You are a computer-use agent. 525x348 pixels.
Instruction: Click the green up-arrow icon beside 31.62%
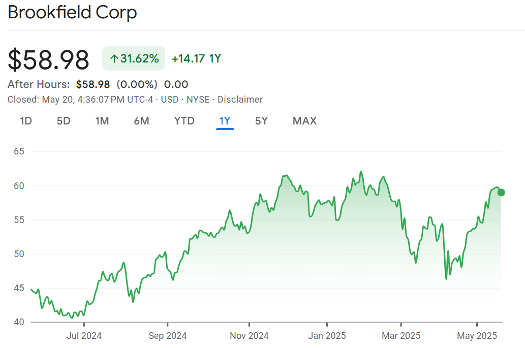pos(114,59)
